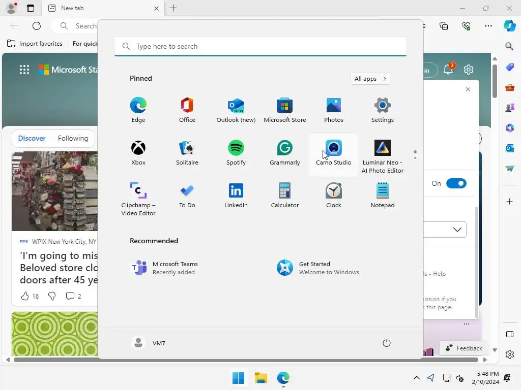Launch the Clock app
Viewport: 521px width, 390px height.
coord(334,196)
